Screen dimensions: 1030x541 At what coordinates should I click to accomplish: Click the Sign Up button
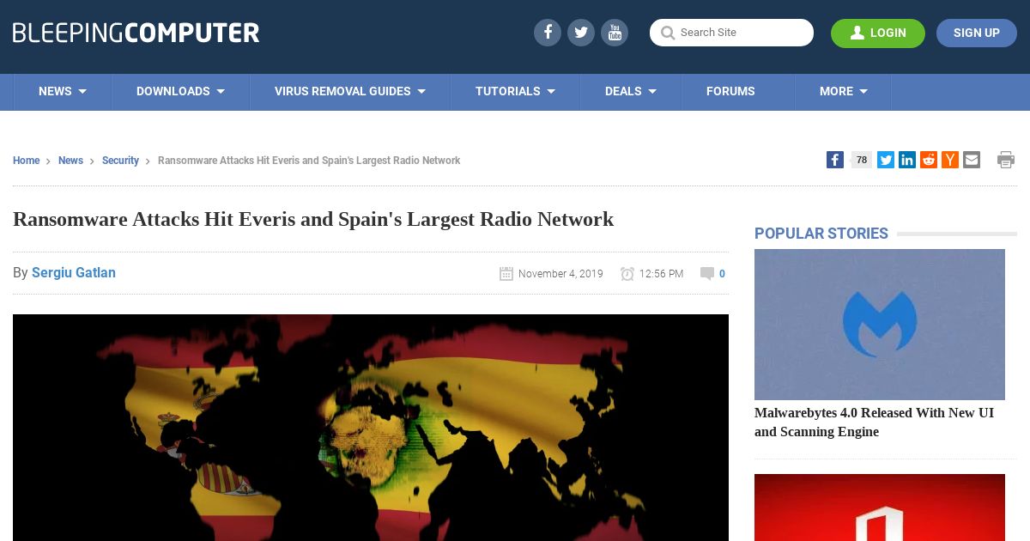coord(977,33)
